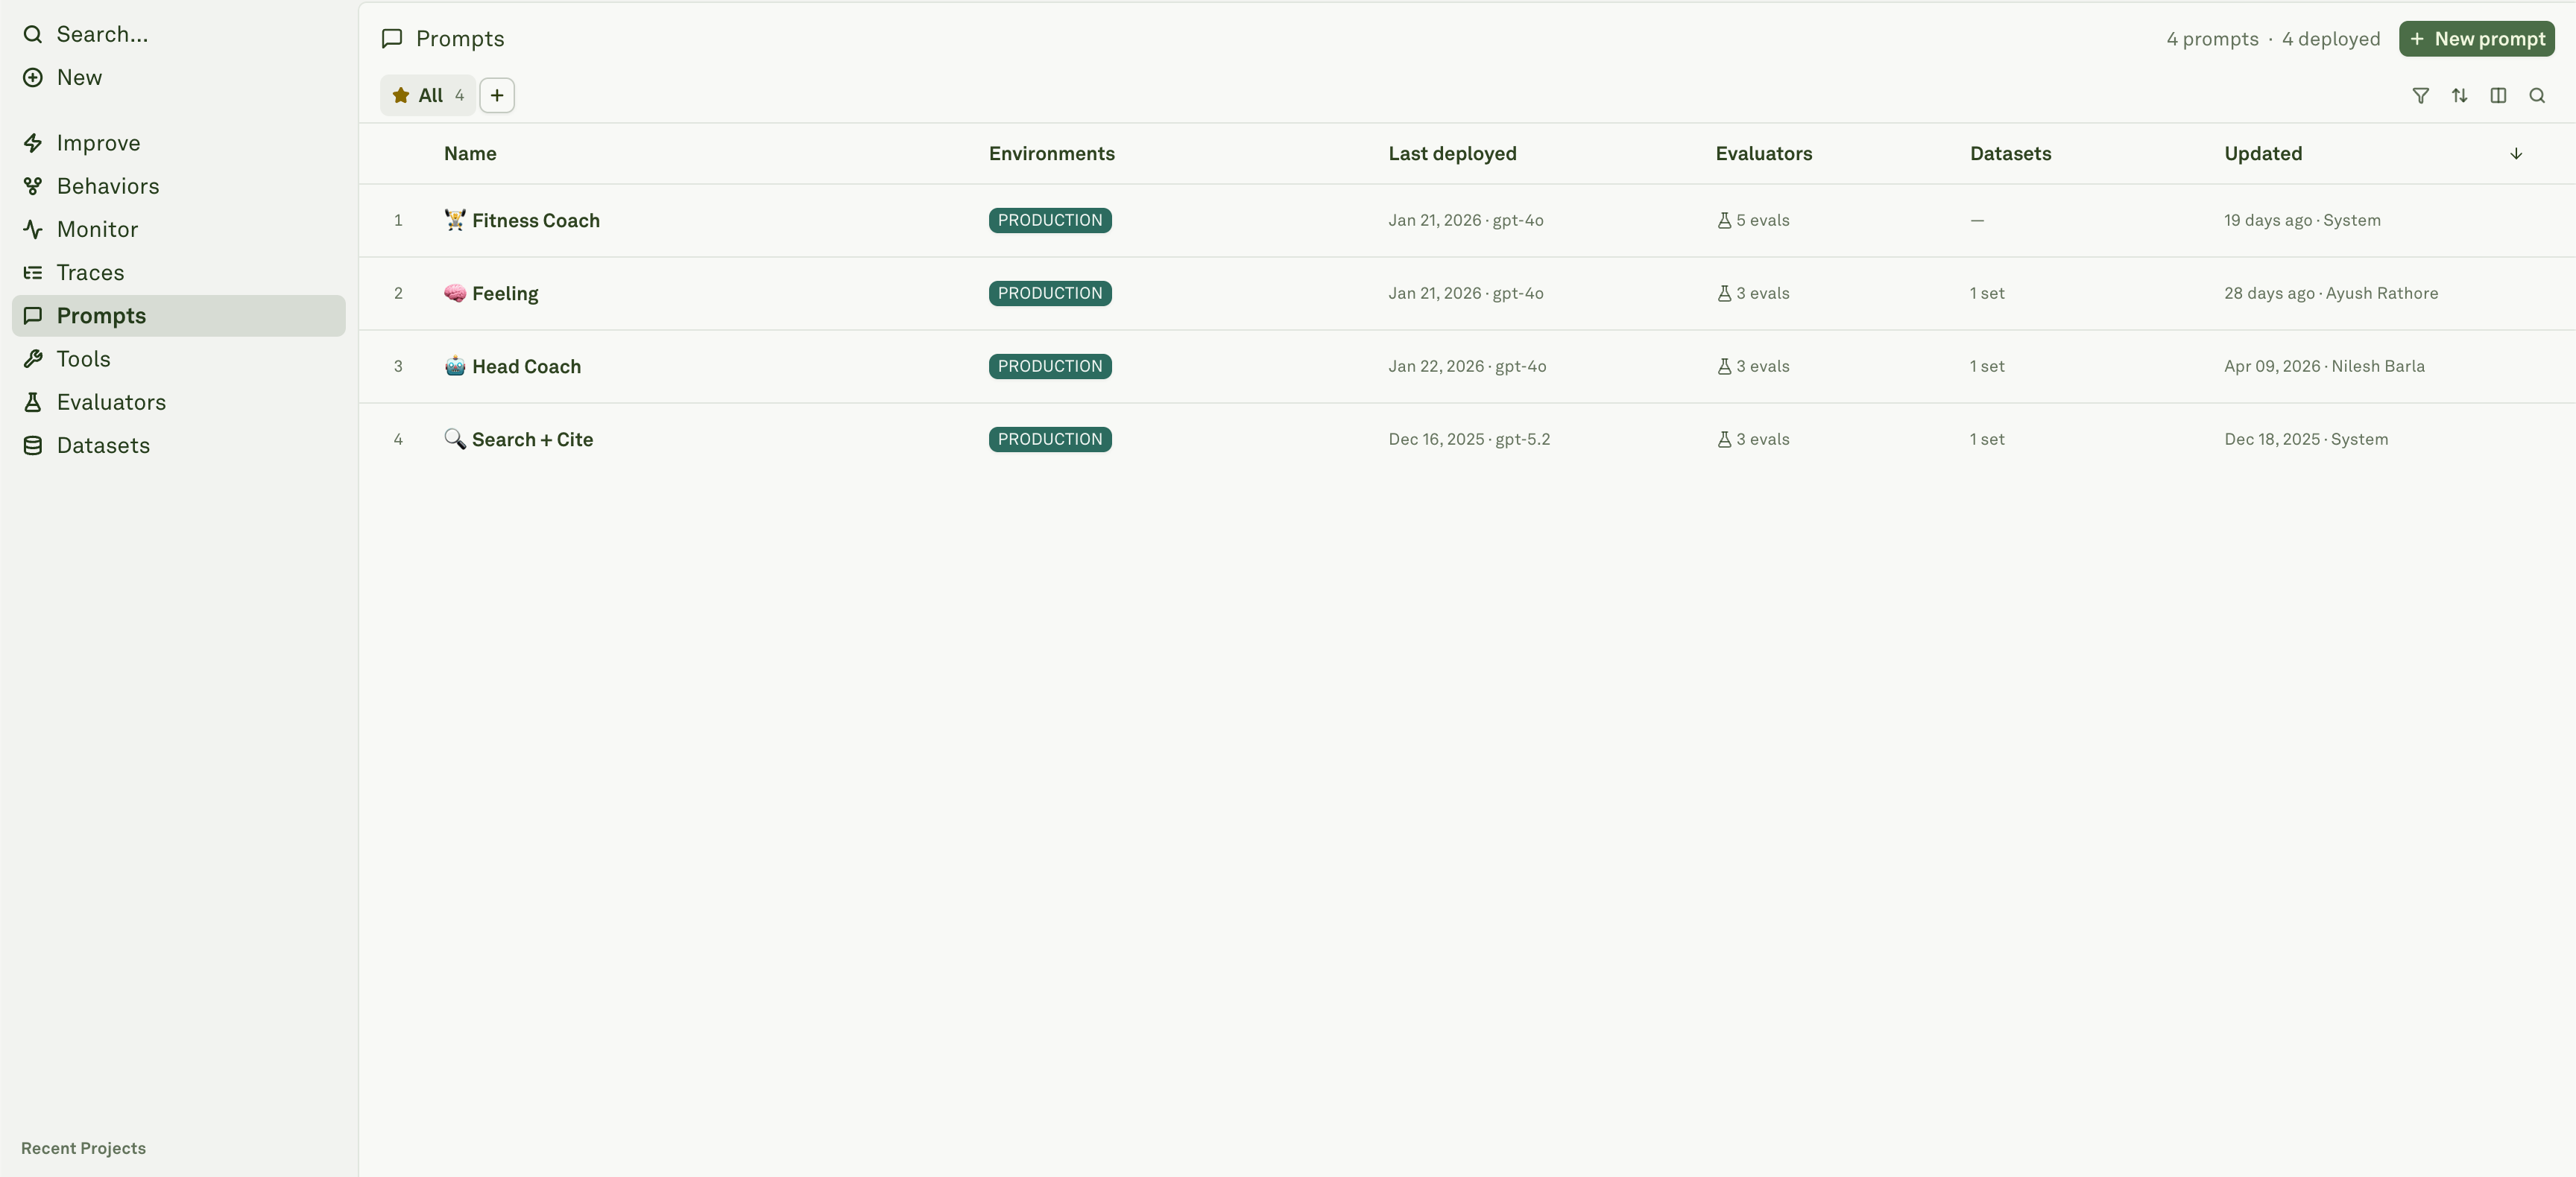Click the '5 evals' cell
The image size is (2576, 1177).
tap(1753, 221)
